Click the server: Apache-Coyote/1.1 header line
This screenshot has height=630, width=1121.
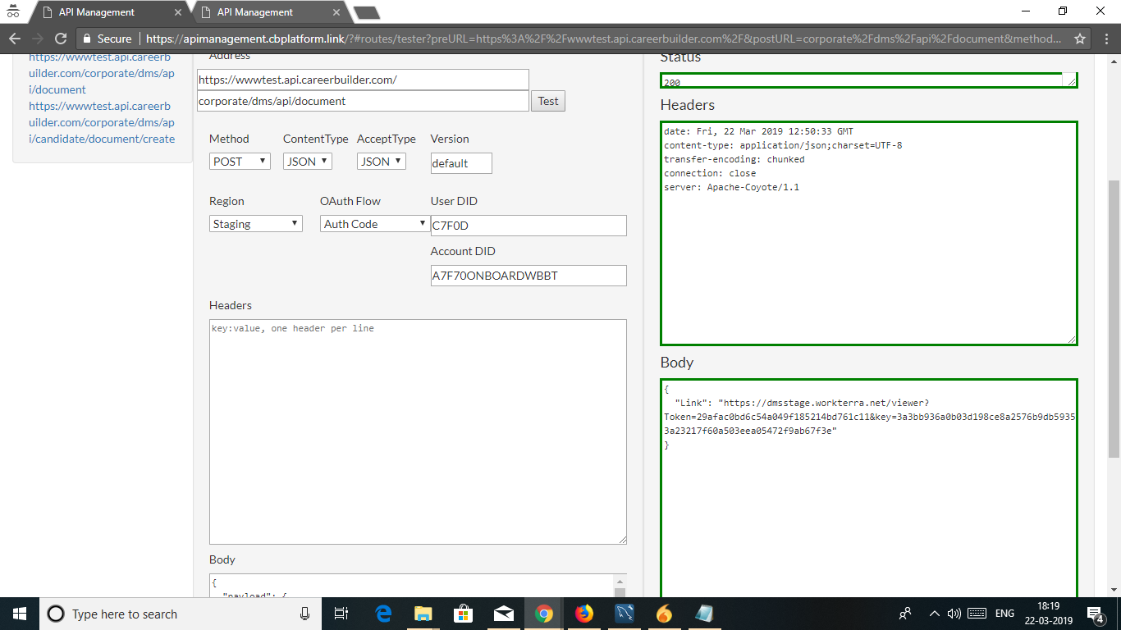click(731, 187)
